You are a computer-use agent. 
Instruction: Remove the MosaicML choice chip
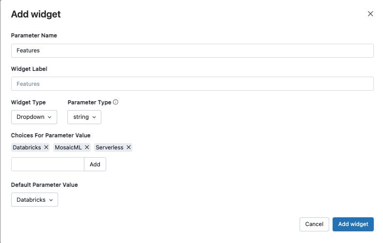tap(87, 147)
